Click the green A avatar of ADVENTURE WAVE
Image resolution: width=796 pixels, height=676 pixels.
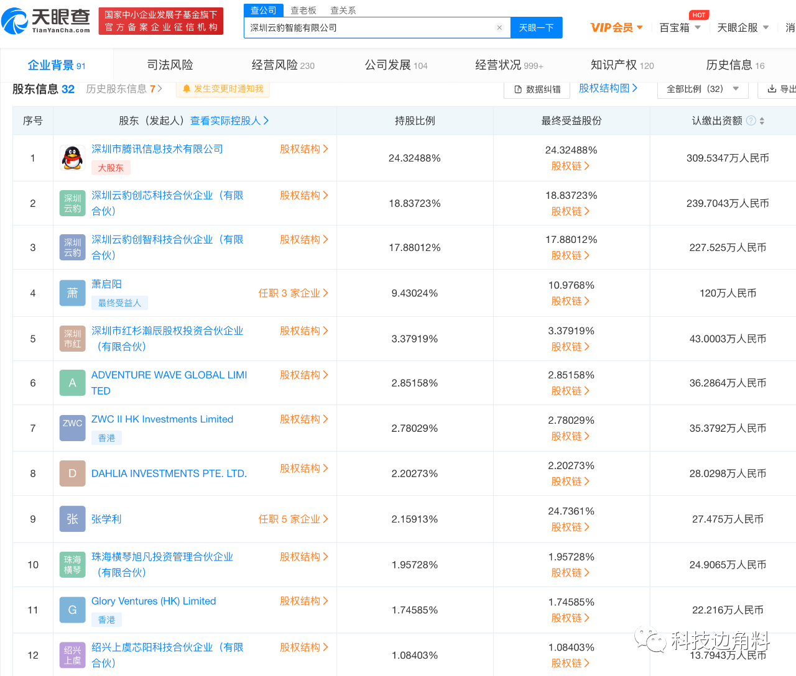72,383
